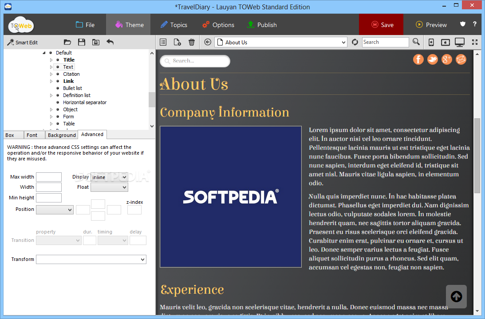The image size is (485, 319).
Task: Open the Options section
Action: 218,25
